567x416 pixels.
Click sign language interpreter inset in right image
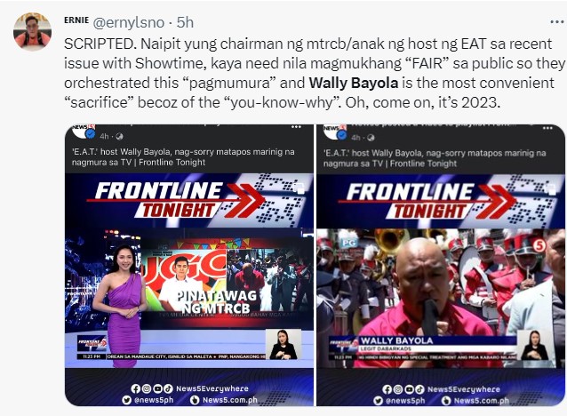click(534, 345)
